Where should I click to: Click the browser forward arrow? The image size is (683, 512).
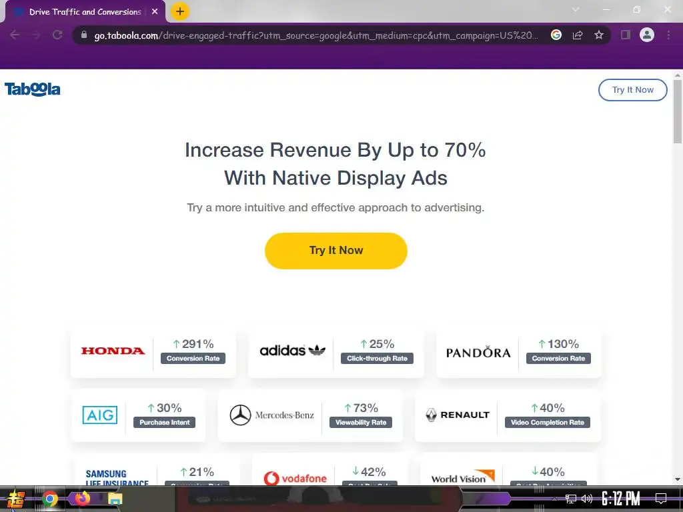tap(36, 35)
